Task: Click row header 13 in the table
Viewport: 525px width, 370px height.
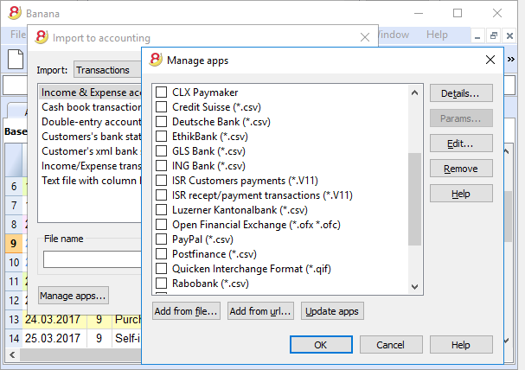Action: pos(14,319)
